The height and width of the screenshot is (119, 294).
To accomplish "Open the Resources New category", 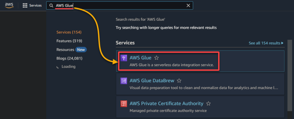I will [71, 49].
